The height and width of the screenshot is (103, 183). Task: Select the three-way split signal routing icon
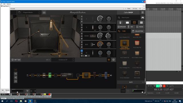15,78
